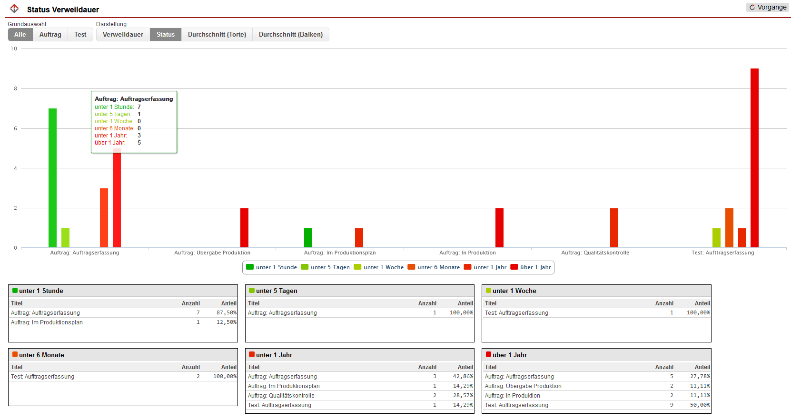Toggle the 'unter 5 Tagen' legend swatch
Viewport: 791px width, 419px height.
click(305, 267)
